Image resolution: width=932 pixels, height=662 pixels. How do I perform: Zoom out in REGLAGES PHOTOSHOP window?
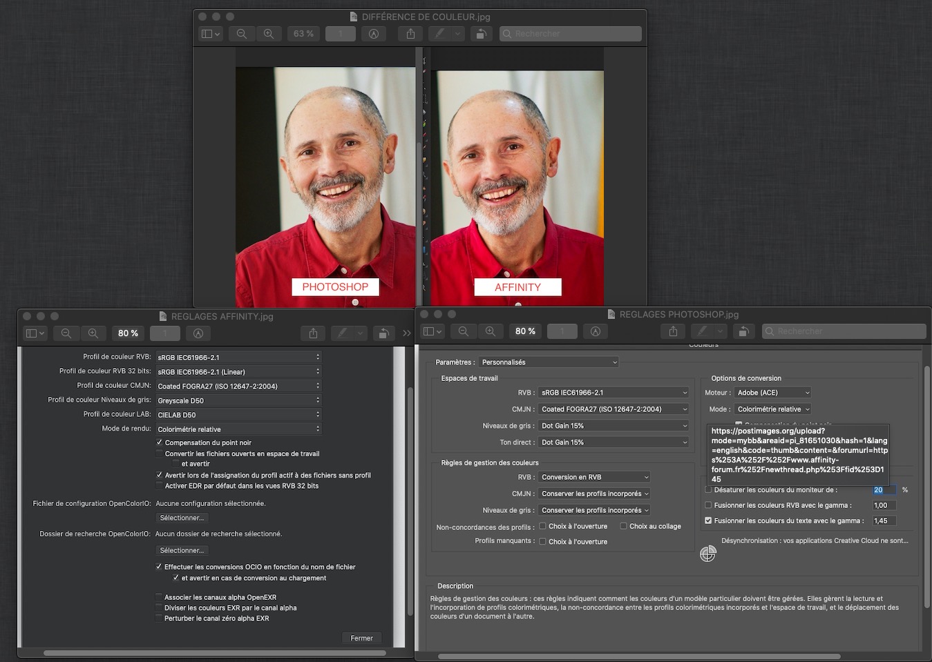(x=464, y=331)
